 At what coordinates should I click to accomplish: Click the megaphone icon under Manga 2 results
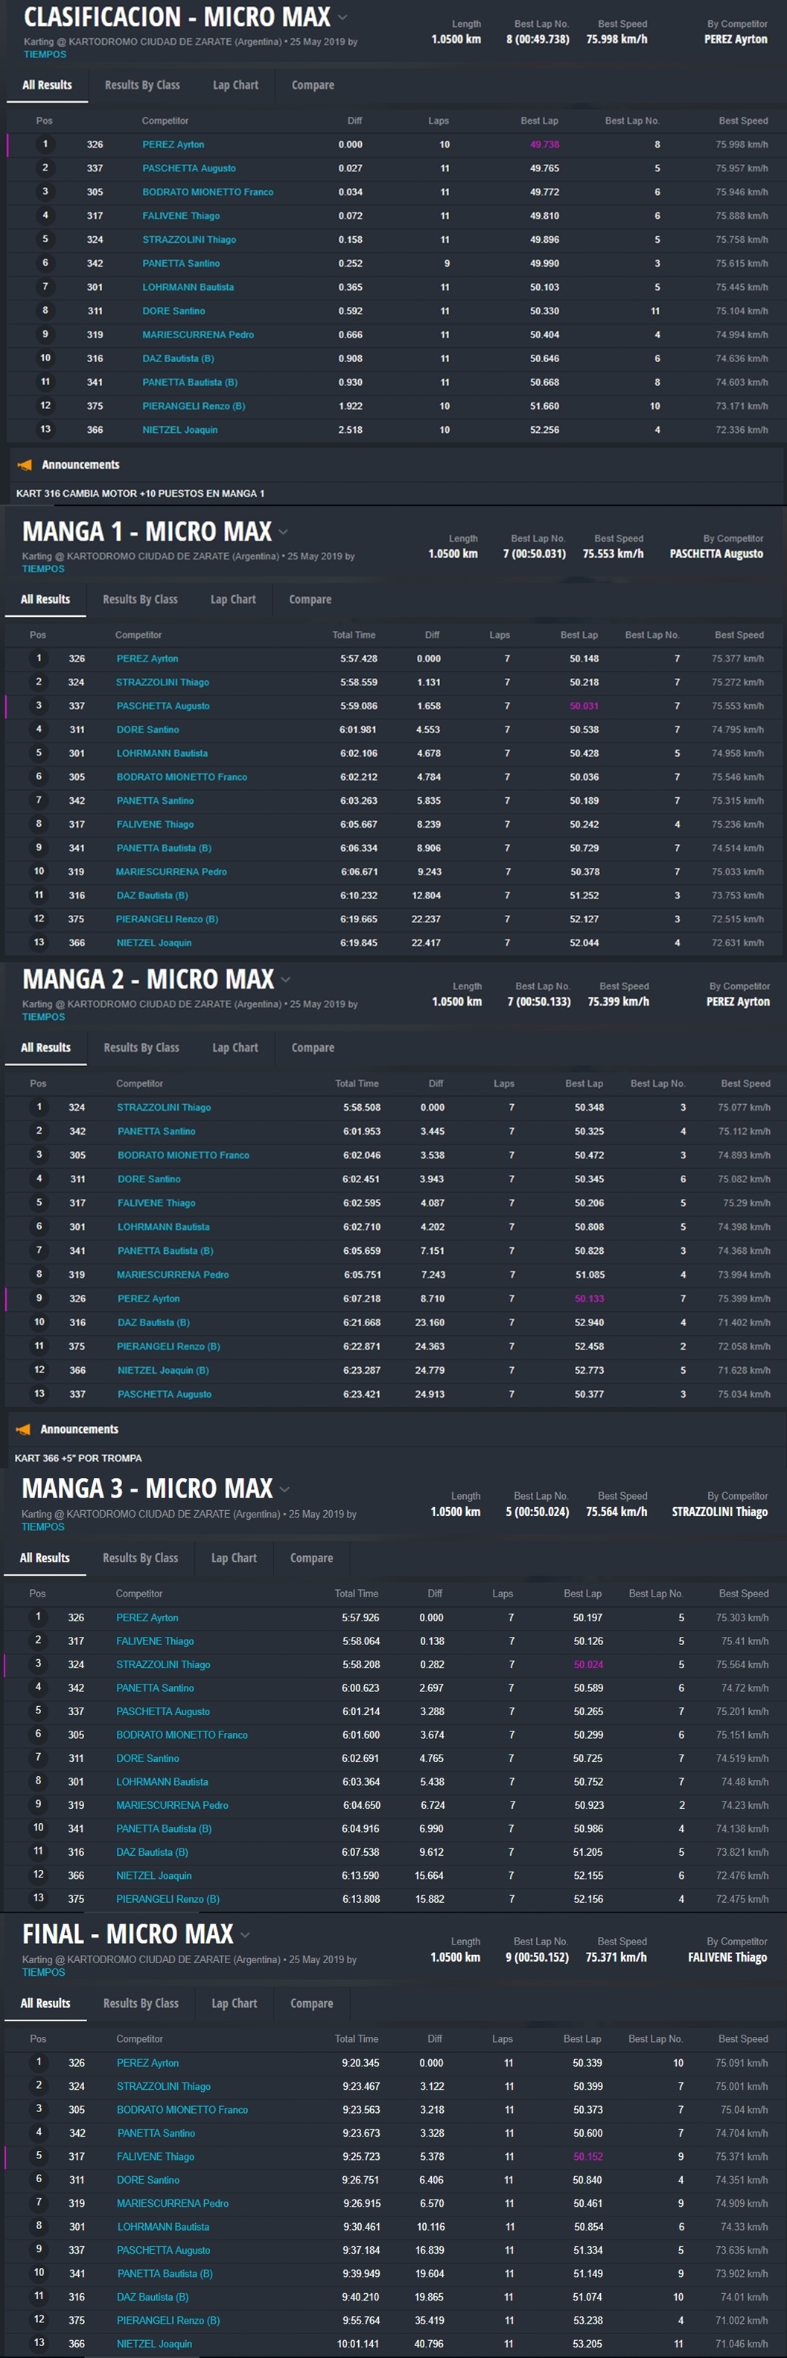pyautogui.click(x=24, y=1429)
